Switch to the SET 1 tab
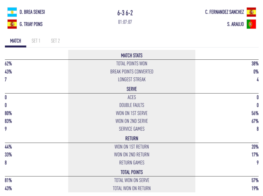The image size is (263, 196). click(36, 41)
